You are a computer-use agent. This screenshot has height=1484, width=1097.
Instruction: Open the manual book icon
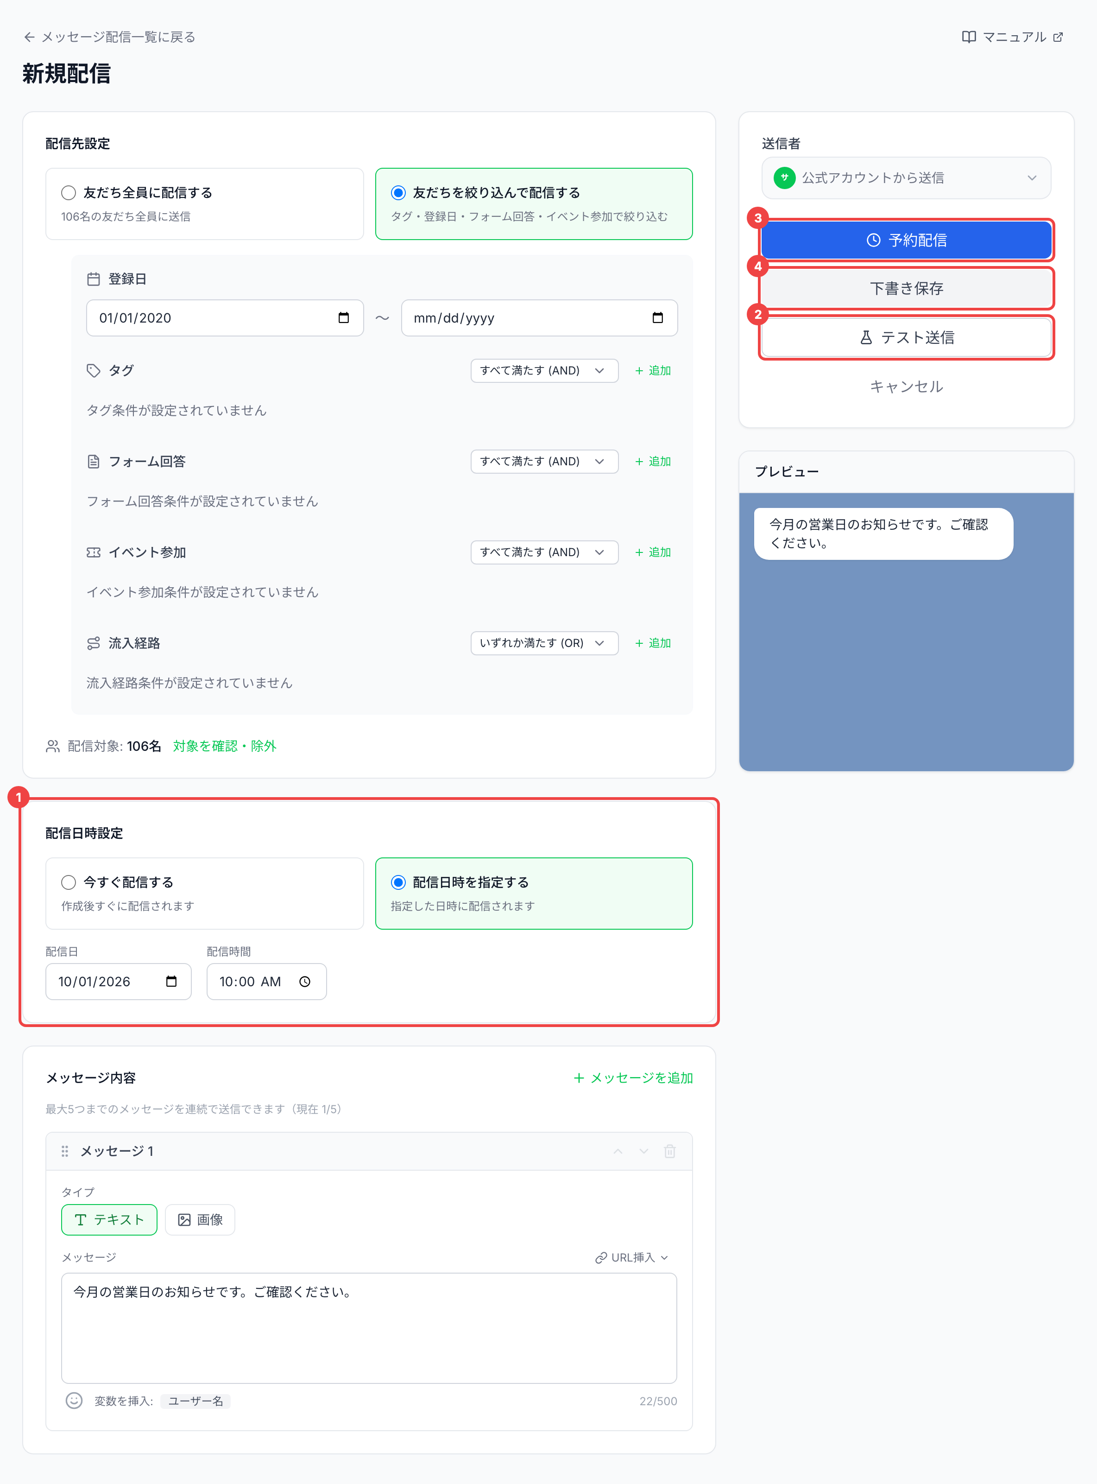click(x=969, y=37)
